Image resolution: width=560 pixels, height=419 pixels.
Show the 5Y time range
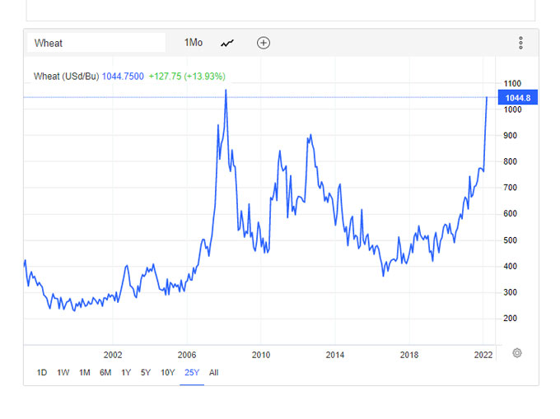pyautogui.click(x=146, y=372)
